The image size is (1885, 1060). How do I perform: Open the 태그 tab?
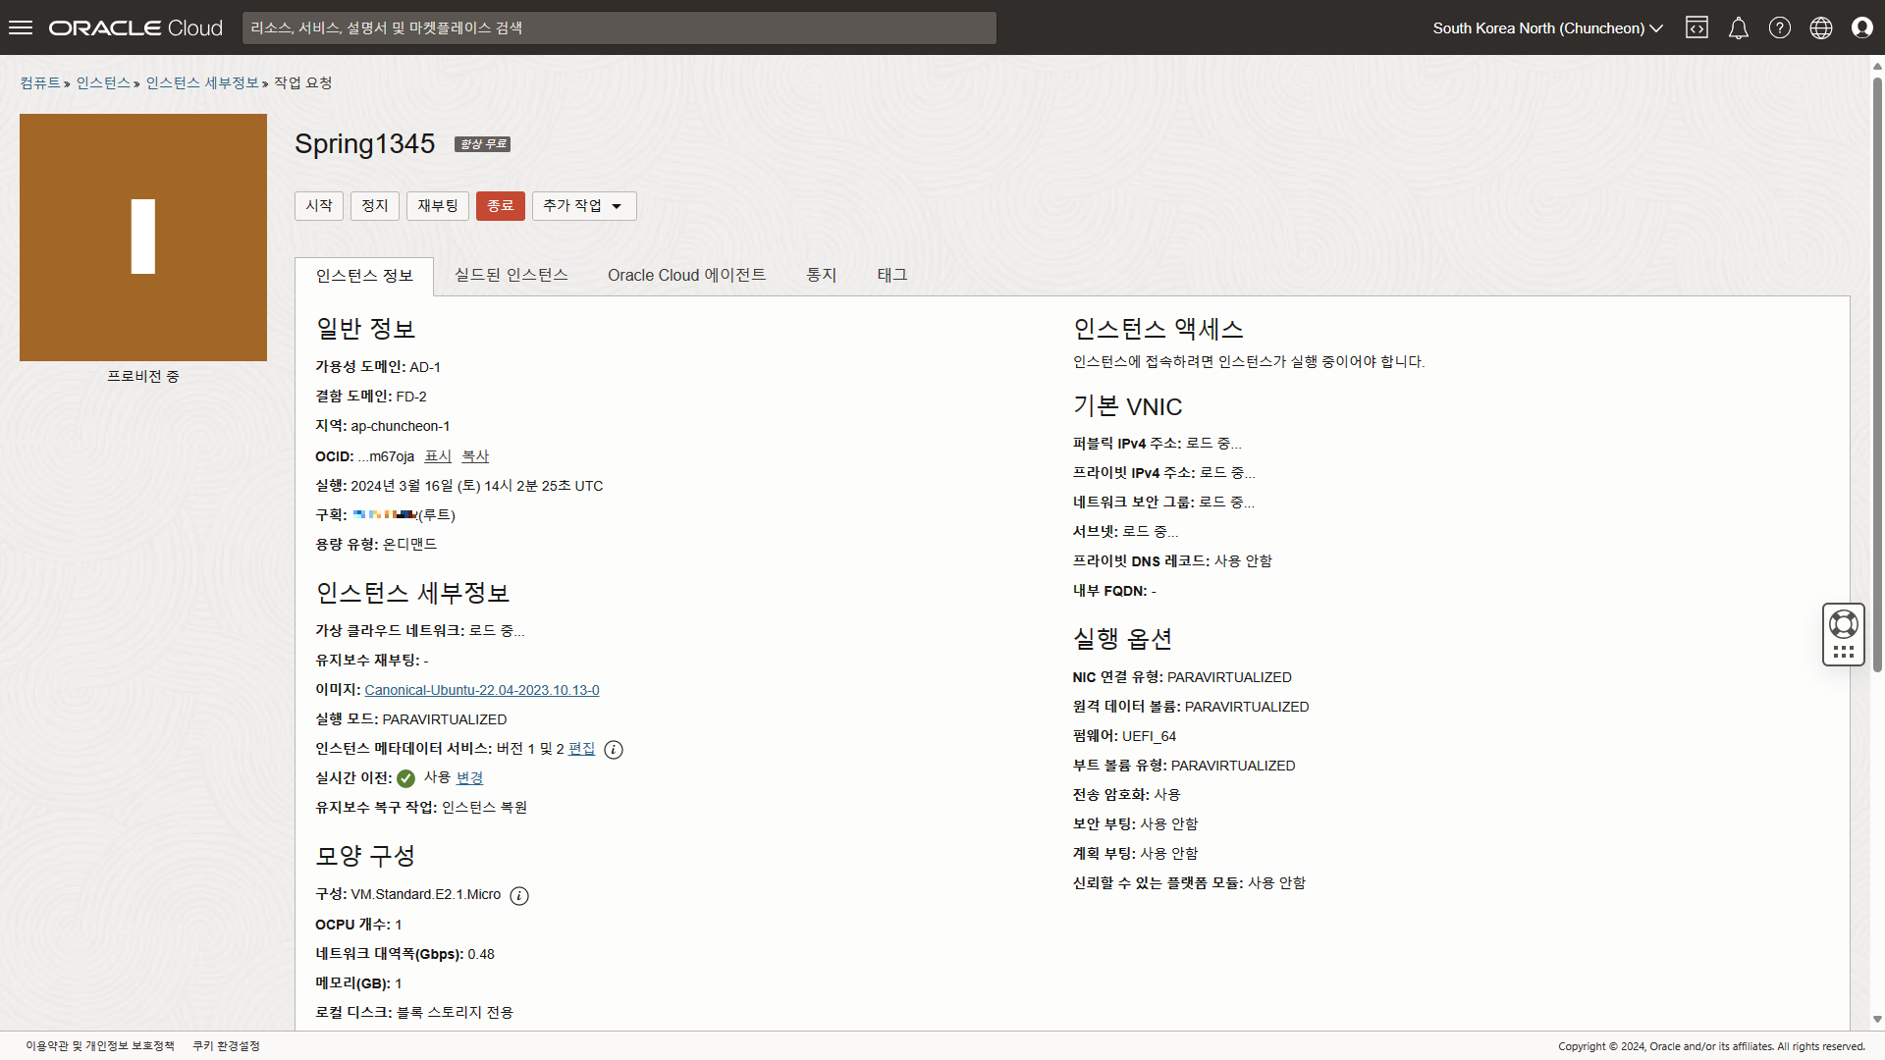[x=891, y=275]
